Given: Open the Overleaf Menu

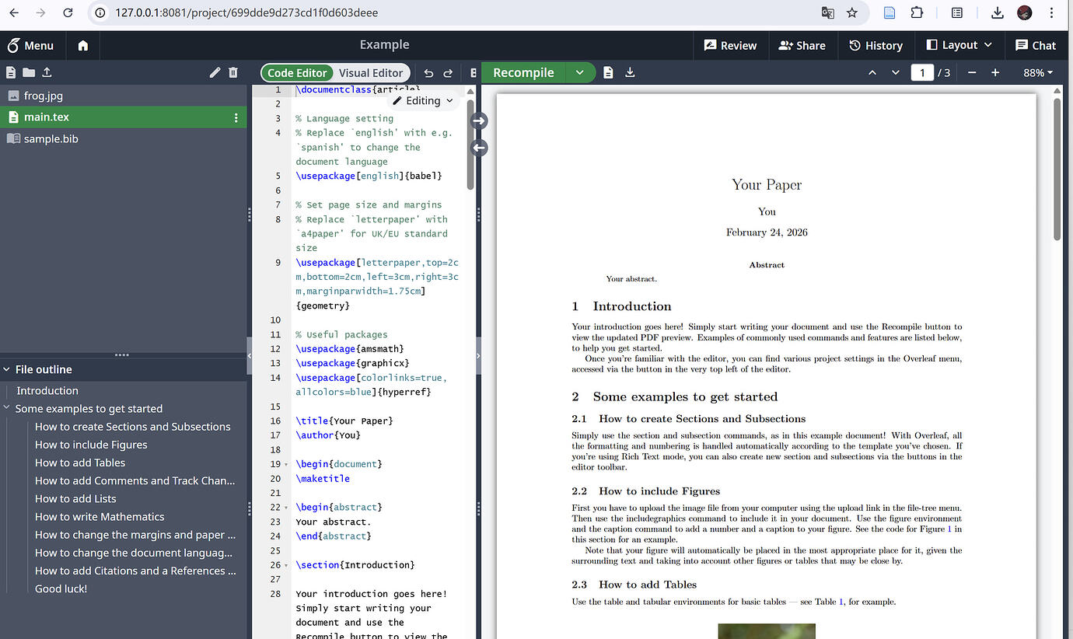Looking at the screenshot, I should tap(30, 45).
